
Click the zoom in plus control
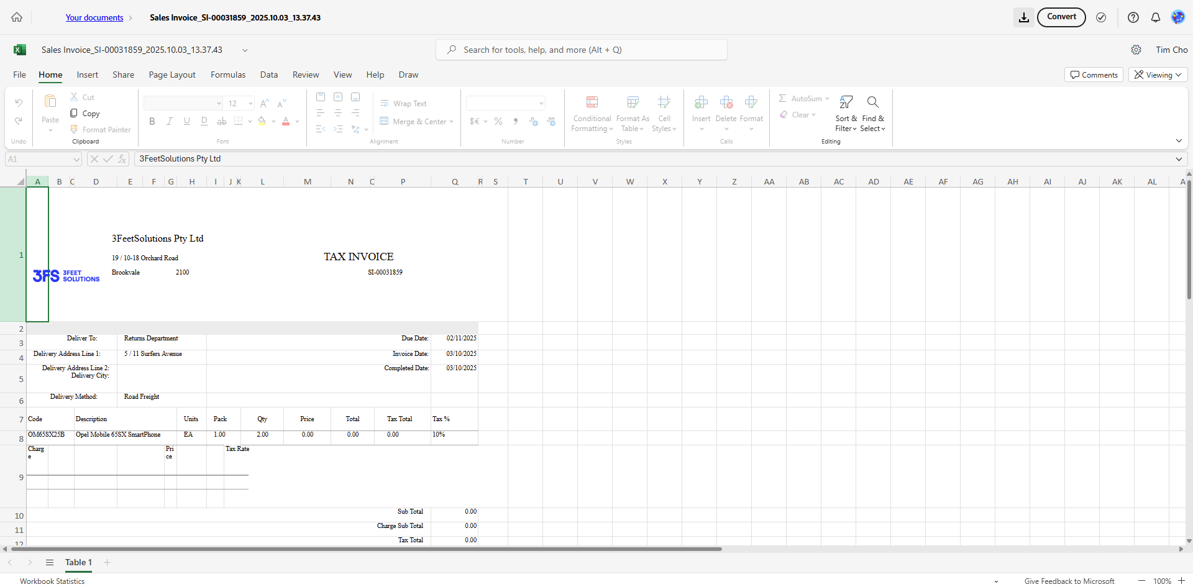(1181, 581)
